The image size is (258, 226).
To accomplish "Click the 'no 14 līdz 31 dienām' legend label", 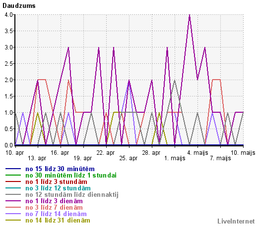I will [58, 221].
